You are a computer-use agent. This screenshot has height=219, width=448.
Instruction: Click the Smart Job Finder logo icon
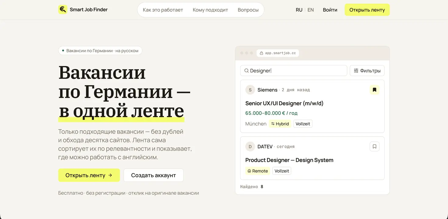tap(62, 9)
